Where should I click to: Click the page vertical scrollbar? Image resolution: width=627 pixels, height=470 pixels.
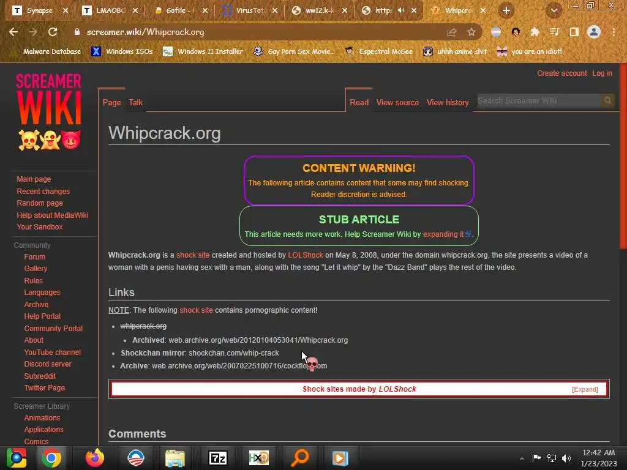pos(623,156)
